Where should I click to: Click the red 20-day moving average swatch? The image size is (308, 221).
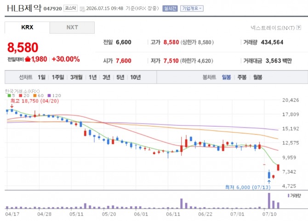tap(20, 96)
